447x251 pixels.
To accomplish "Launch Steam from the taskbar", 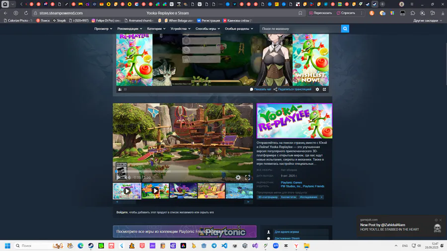I will click(x=91, y=246).
